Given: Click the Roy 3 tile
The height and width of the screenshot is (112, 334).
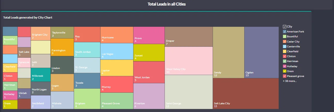Looking at the screenshot, I should 87,34.
